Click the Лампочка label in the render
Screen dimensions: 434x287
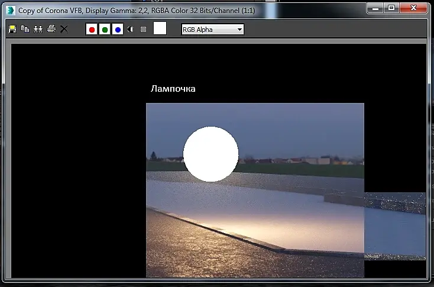[173, 89]
